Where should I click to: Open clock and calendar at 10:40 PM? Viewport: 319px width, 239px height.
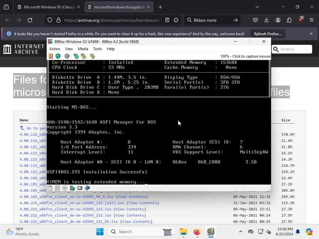pos(285,232)
